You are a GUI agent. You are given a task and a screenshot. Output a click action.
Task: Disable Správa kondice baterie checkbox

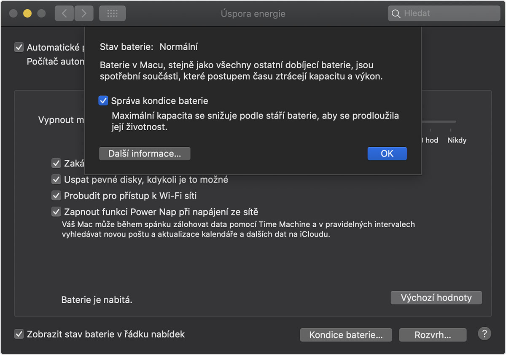pos(103,101)
